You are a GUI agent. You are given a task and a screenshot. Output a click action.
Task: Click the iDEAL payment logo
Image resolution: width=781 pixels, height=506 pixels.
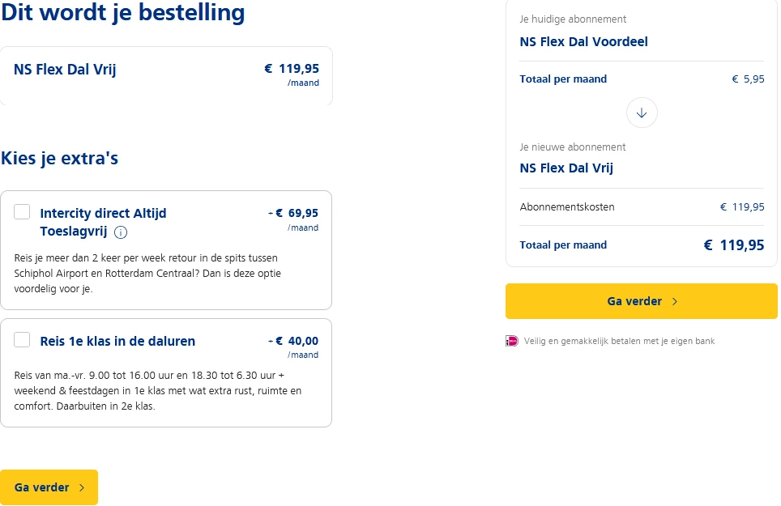tap(511, 341)
